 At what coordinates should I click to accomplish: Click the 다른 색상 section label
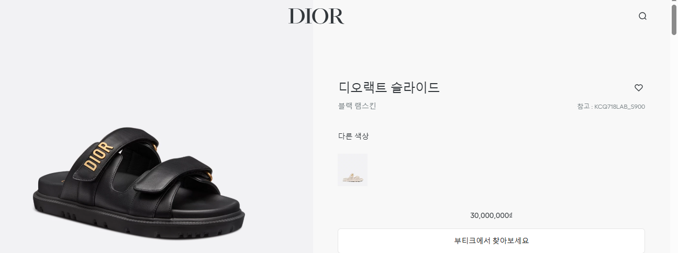353,136
